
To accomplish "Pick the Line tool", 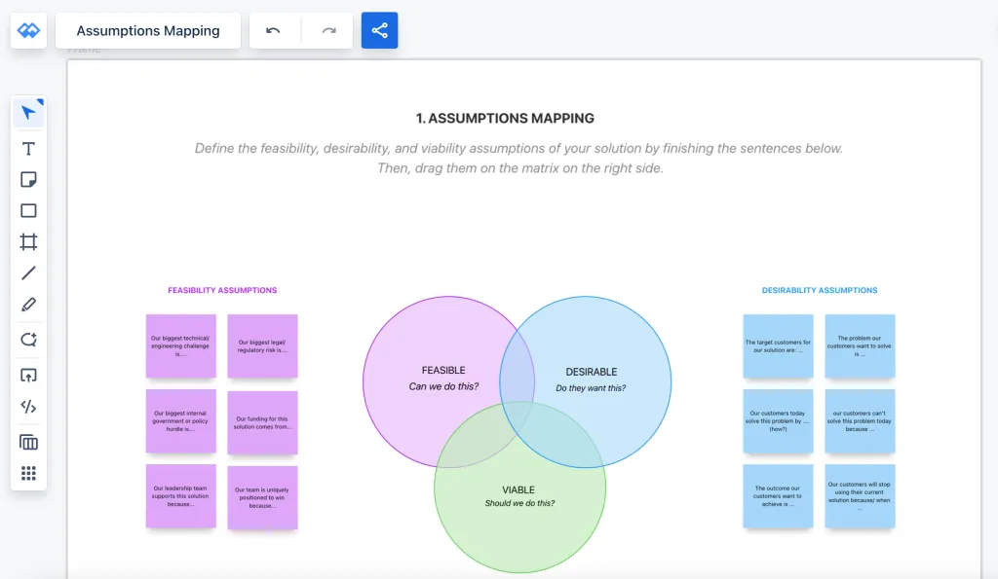I will (x=28, y=273).
